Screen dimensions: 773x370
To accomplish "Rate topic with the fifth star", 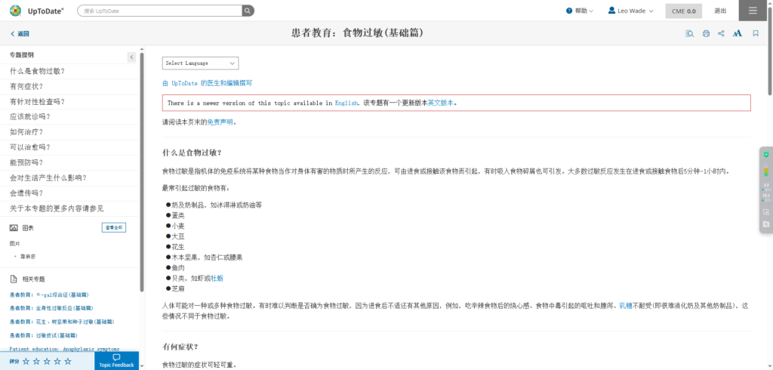I will [68, 362].
